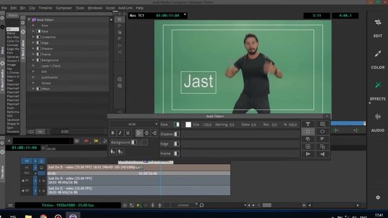
Task: Align title text right
Action: (x=154, y=133)
